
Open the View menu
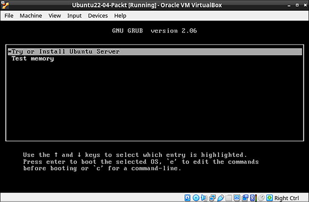(x=55, y=15)
